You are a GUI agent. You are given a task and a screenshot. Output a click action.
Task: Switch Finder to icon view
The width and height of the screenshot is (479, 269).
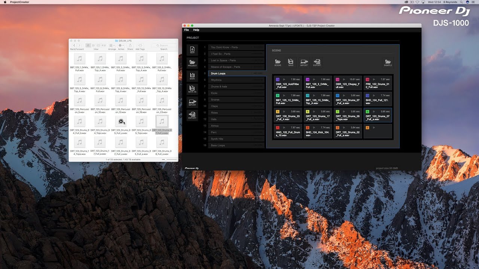click(88, 45)
